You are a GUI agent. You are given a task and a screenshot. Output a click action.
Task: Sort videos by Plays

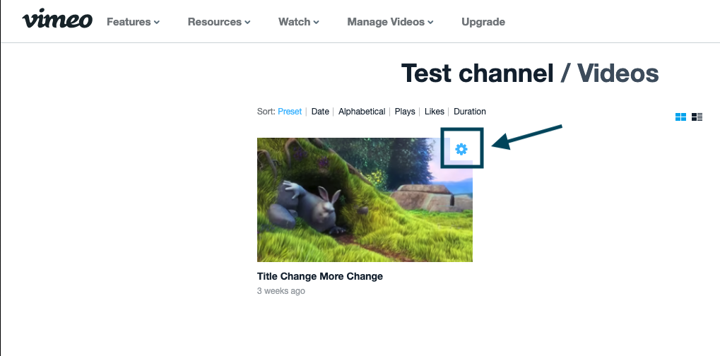(x=405, y=112)
